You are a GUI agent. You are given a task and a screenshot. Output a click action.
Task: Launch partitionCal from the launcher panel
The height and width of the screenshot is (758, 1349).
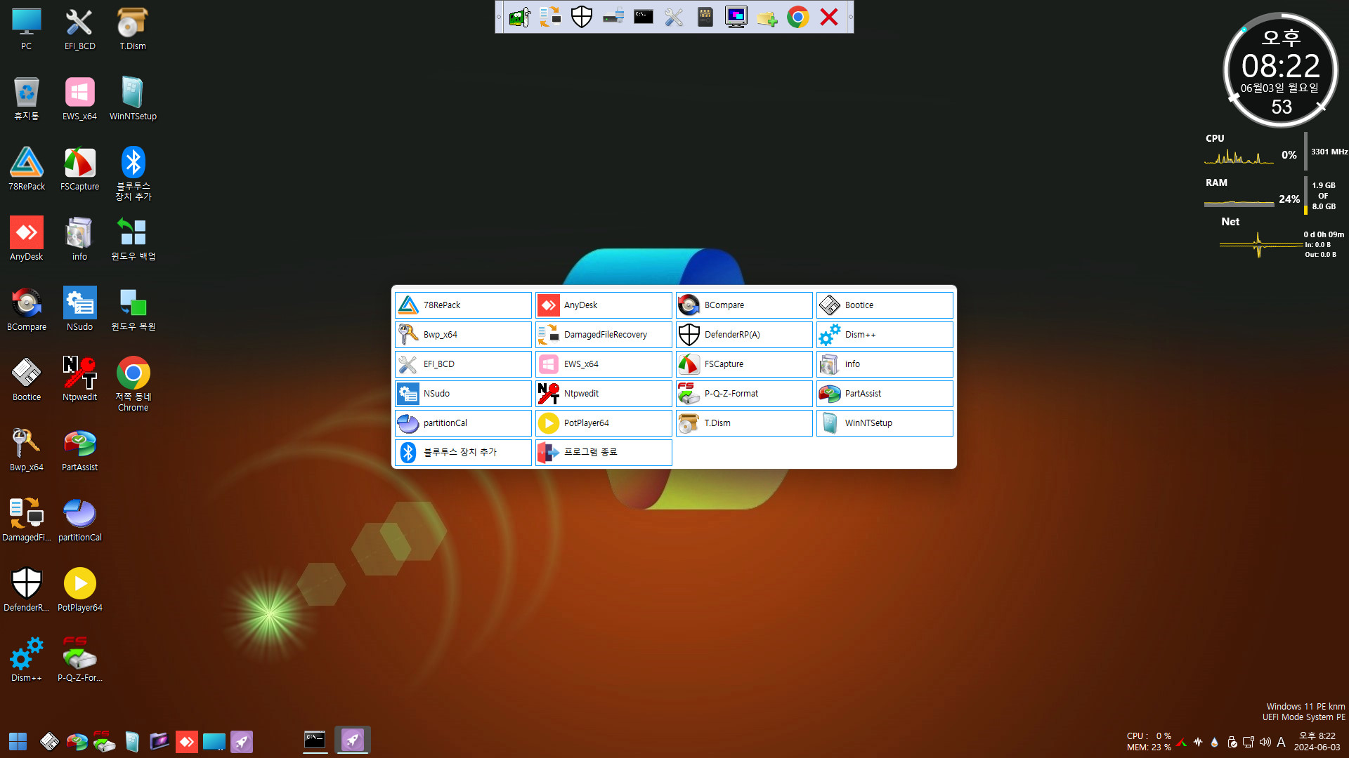(x=463, y=423)
